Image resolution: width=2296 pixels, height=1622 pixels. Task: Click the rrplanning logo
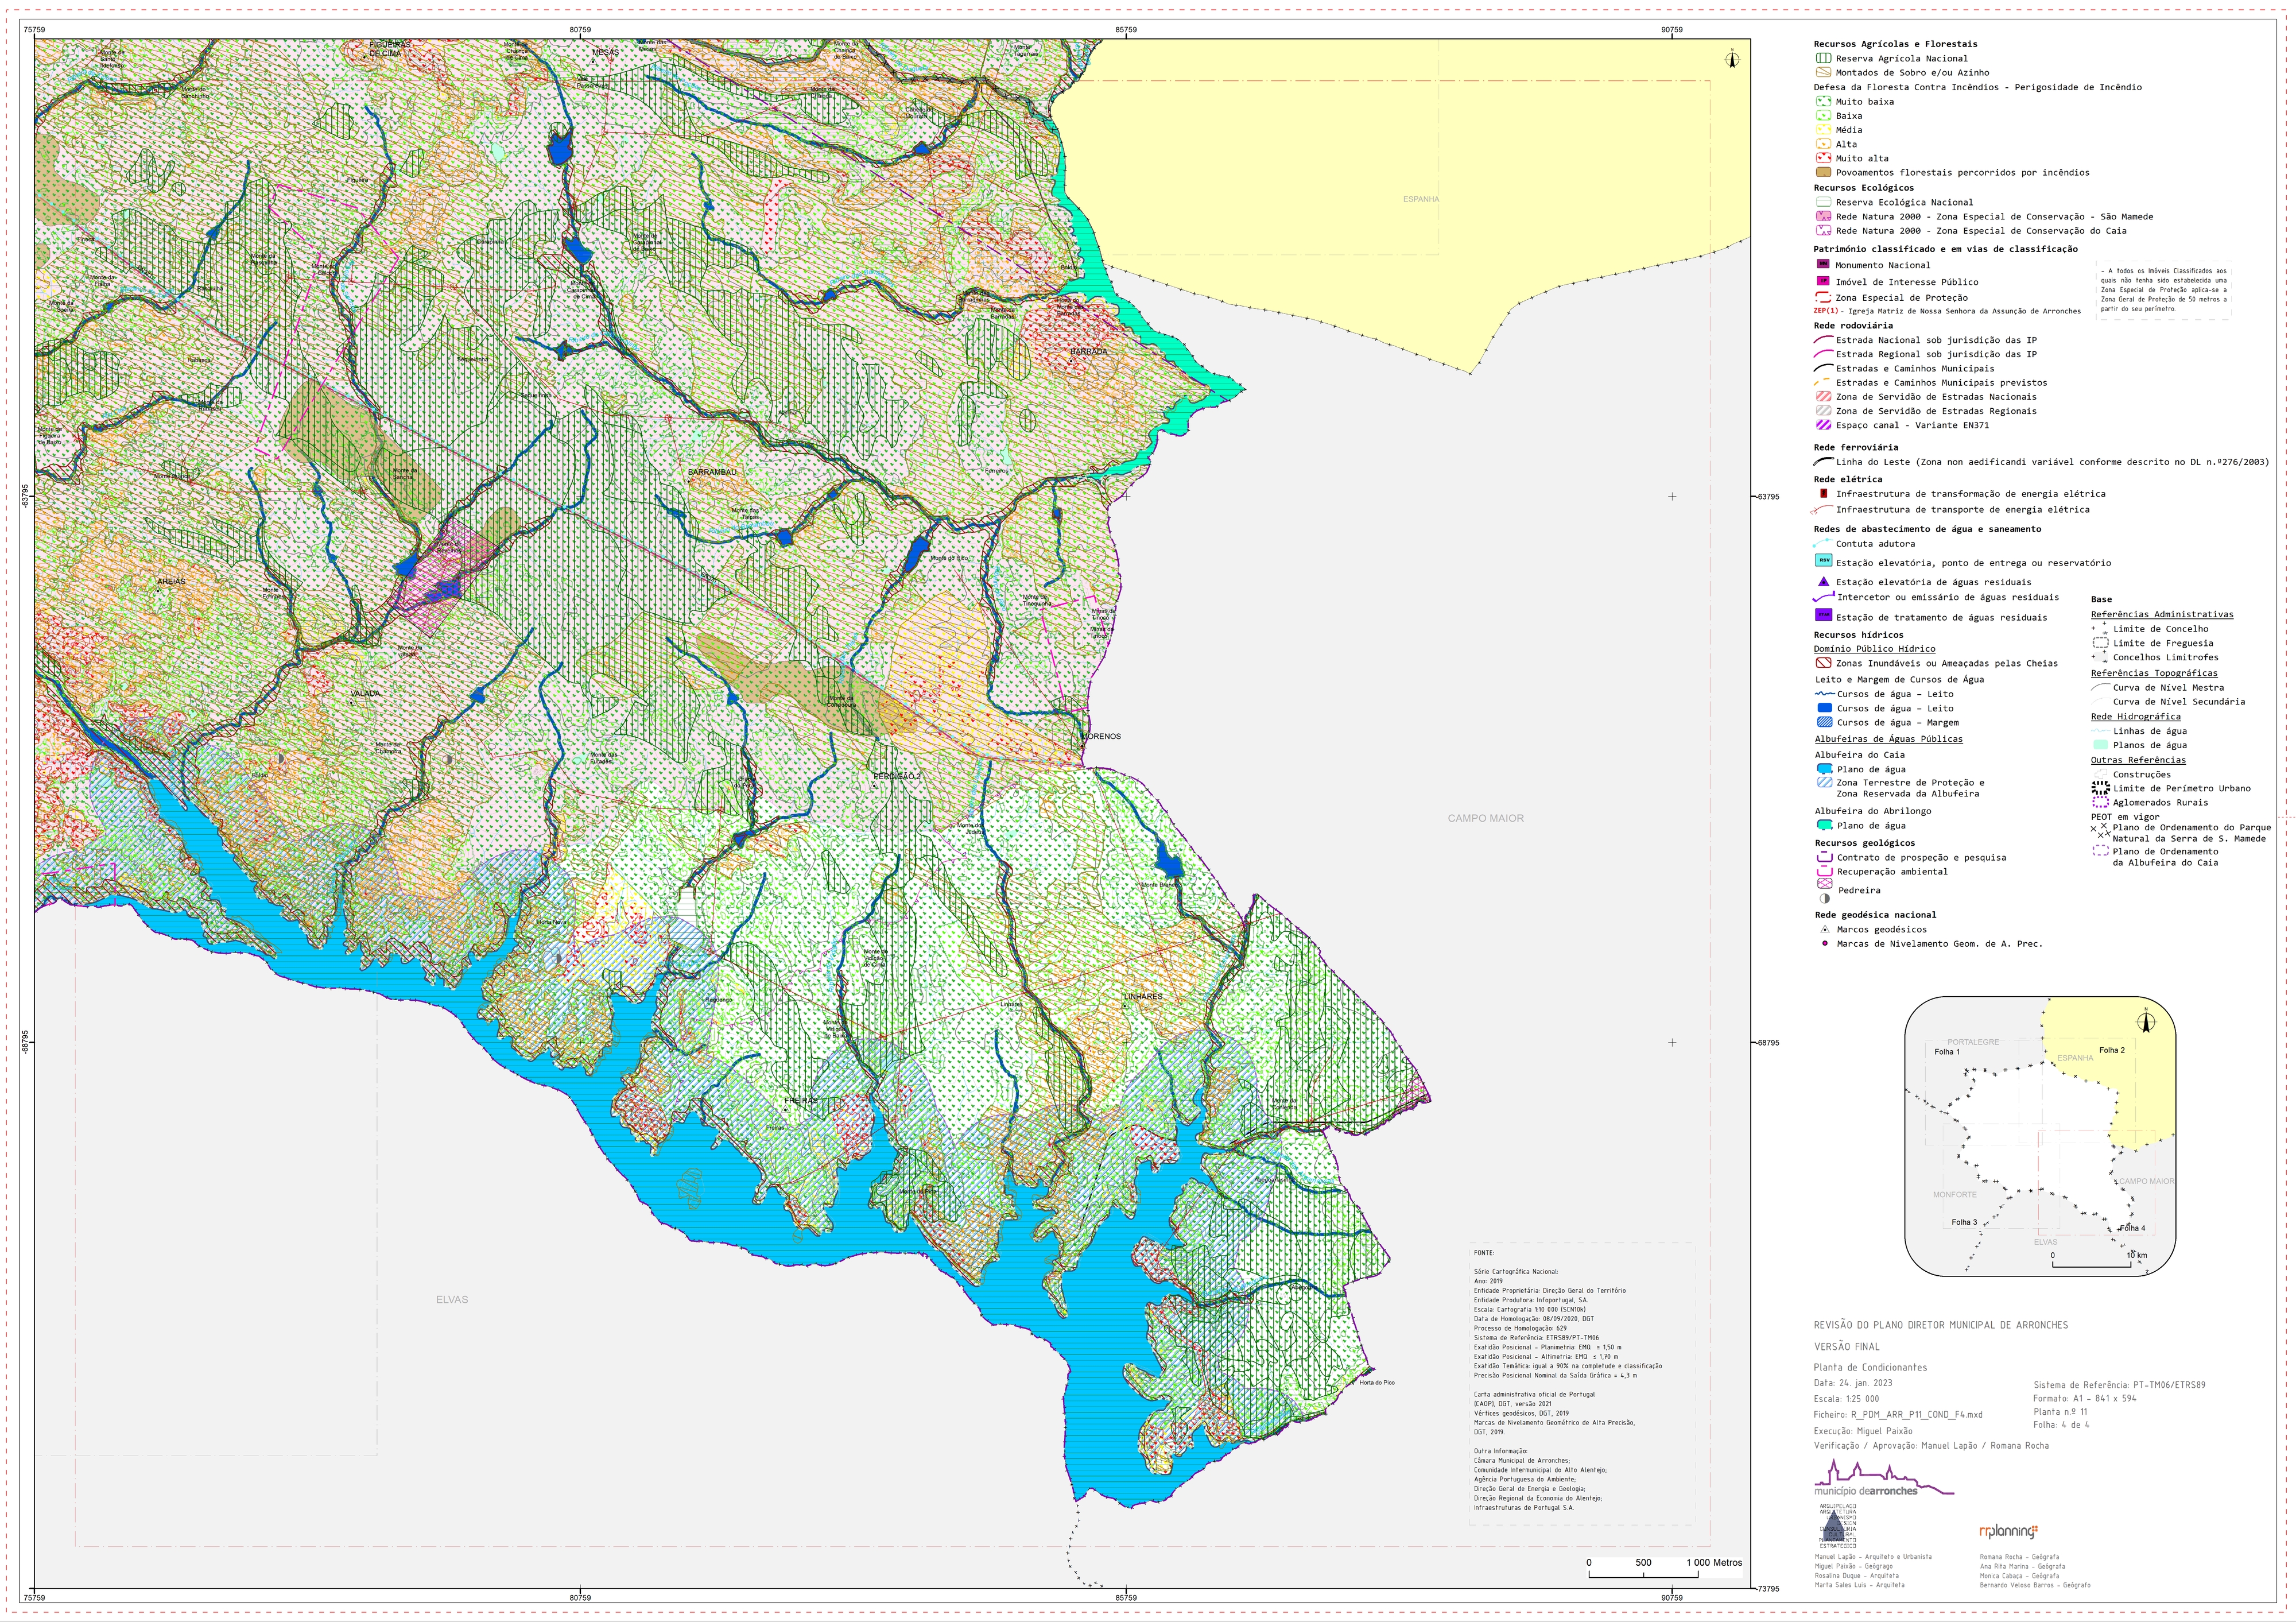click(2008, 1531)
